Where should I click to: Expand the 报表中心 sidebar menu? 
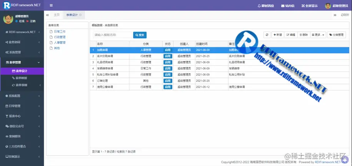[22, 116]
